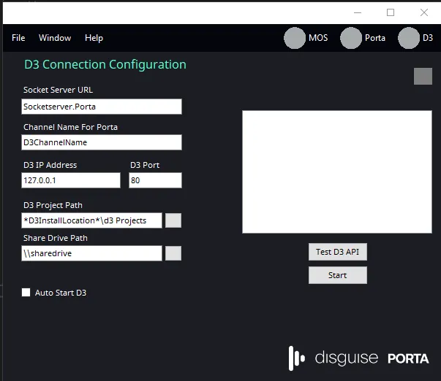Image resolution: width=441 pixels, height=381 pixels.
Task: Click the gray square button below D3 indicator
Action: pyautogui.click(x=423, y=76)
